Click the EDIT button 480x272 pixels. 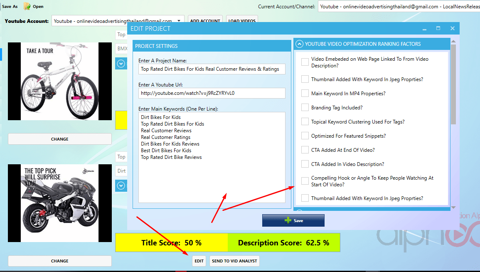point(199,261)
